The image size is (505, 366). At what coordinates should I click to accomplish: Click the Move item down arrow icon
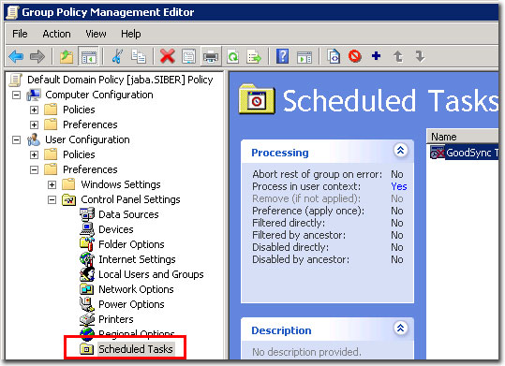[x=420, y=57]
